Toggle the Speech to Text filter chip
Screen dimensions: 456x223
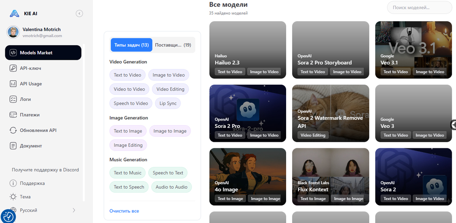[x=168, y=173]
